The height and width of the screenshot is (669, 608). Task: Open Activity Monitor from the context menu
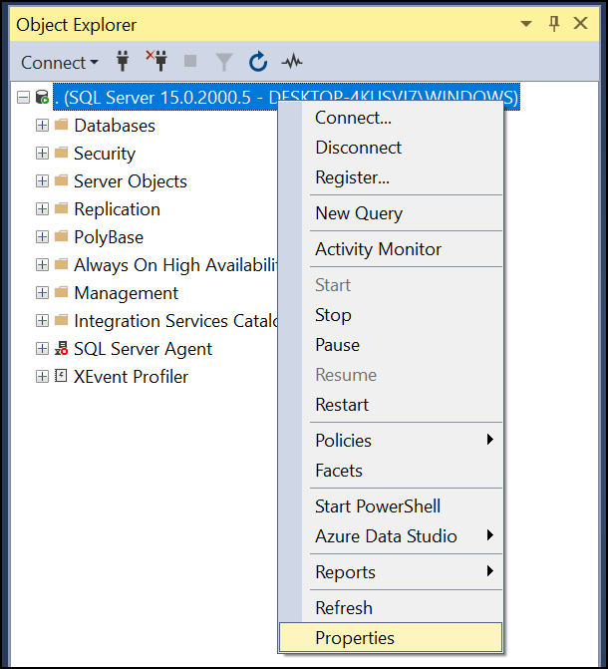tap(391, 249)
